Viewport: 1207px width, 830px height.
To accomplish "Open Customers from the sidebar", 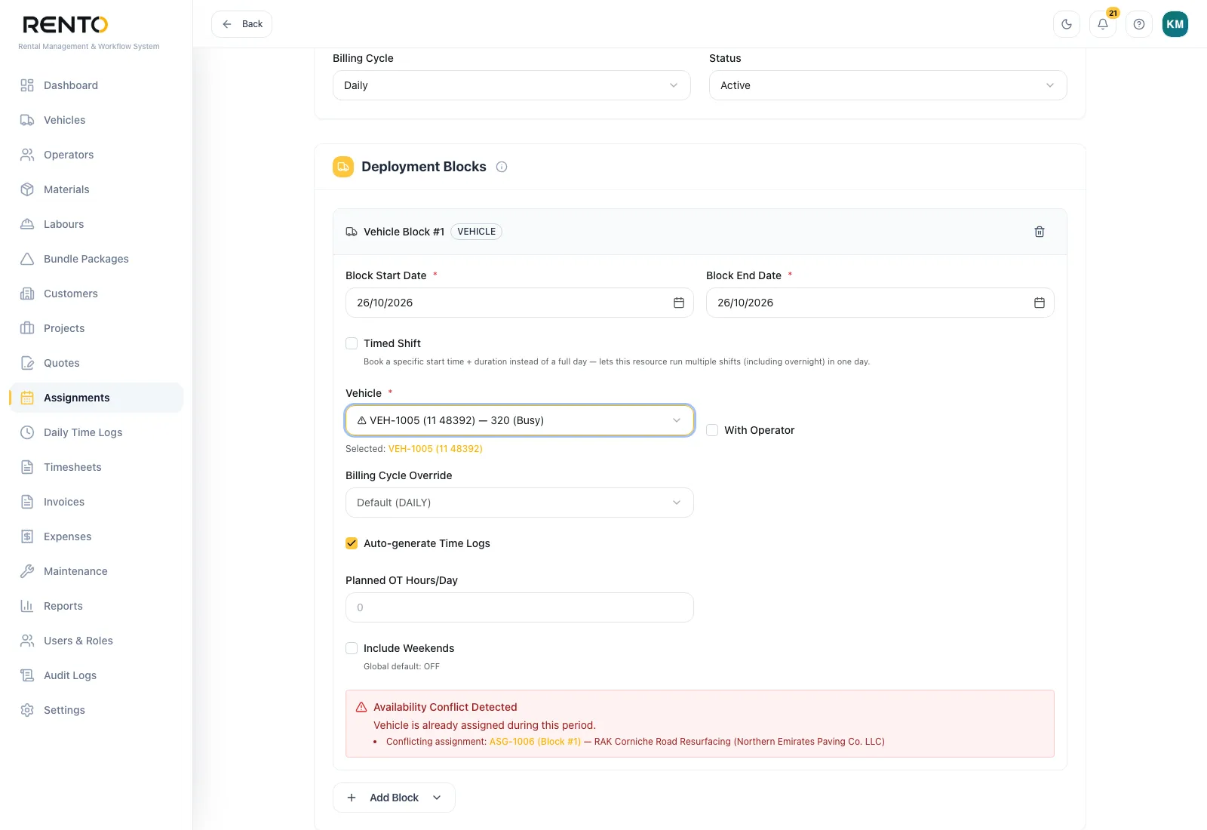I will [x=96, y=294].
